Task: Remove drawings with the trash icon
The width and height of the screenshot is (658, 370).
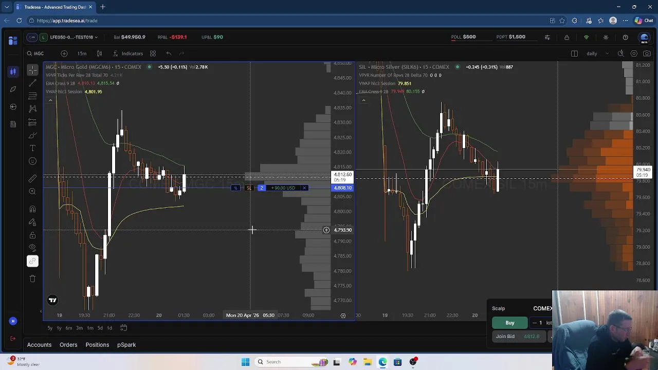Action: pyautogui.click(x=32, y=279)
